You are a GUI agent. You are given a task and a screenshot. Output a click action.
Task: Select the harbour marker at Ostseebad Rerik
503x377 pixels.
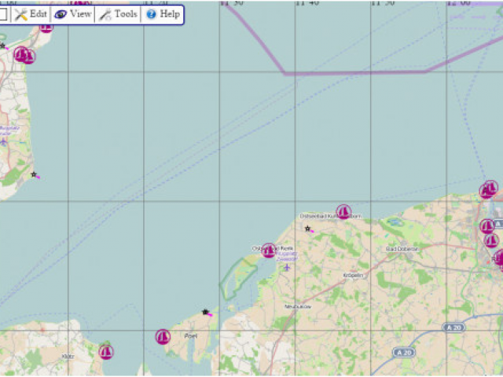(x=269, y=251)
